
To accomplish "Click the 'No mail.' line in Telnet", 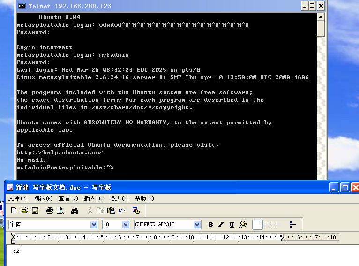I will (31, 160).
